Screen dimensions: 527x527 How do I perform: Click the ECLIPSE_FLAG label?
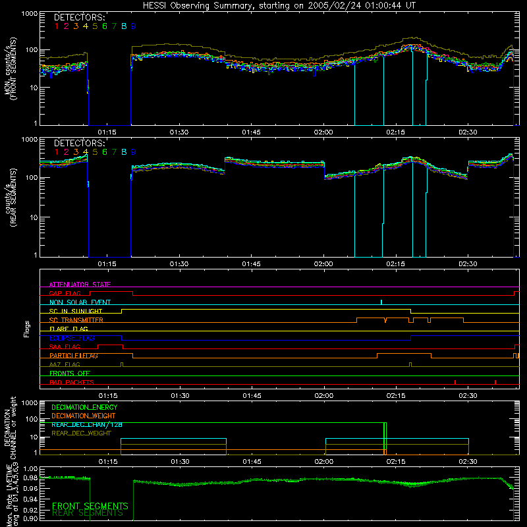[72, 338]
